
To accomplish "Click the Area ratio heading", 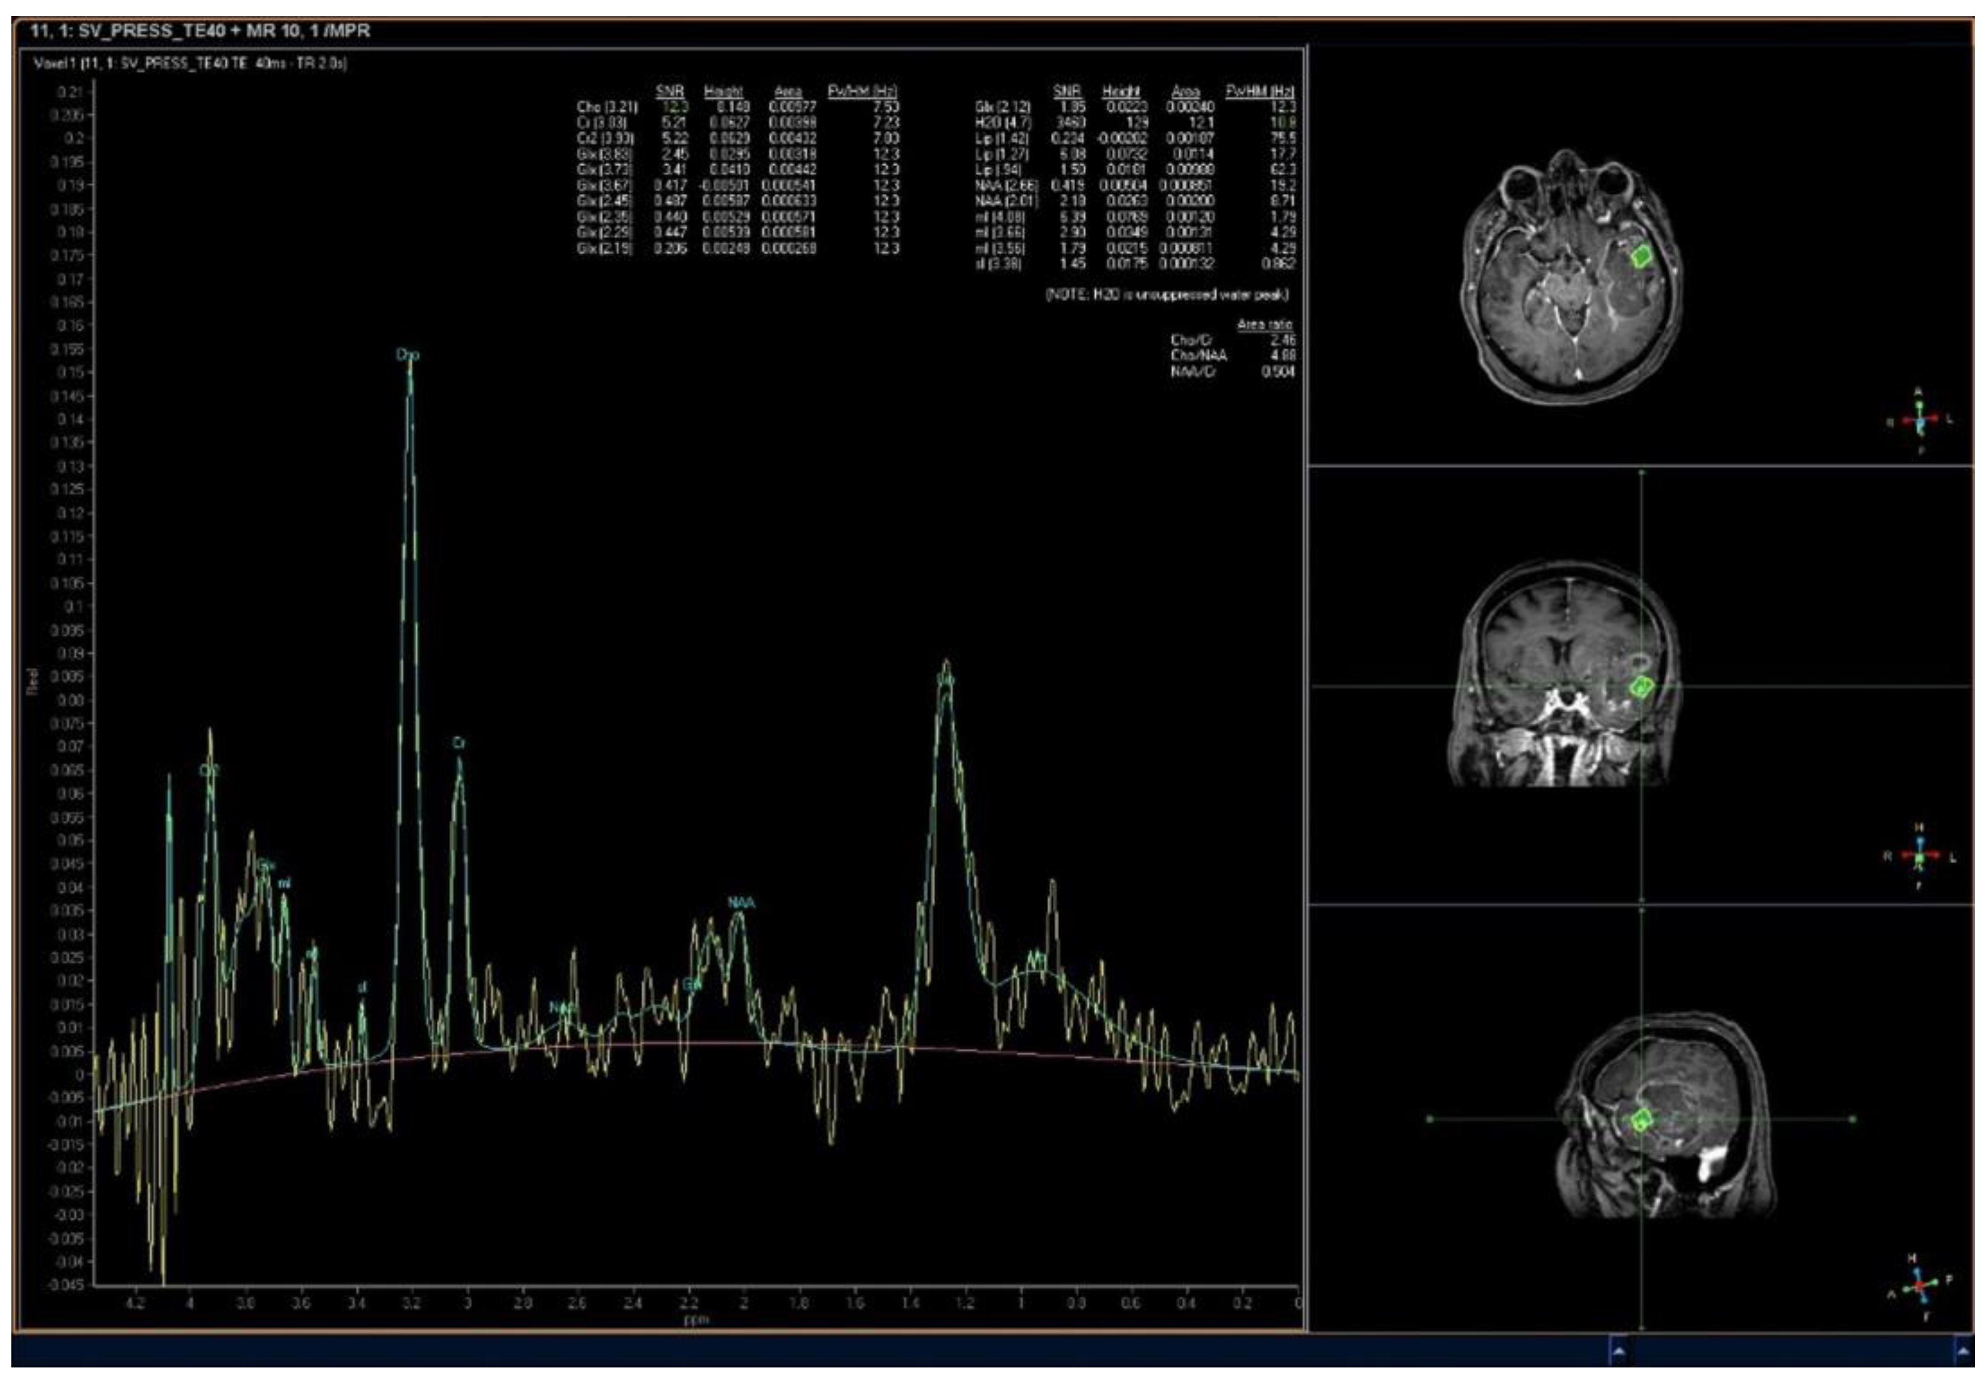I will [1264, 325].
